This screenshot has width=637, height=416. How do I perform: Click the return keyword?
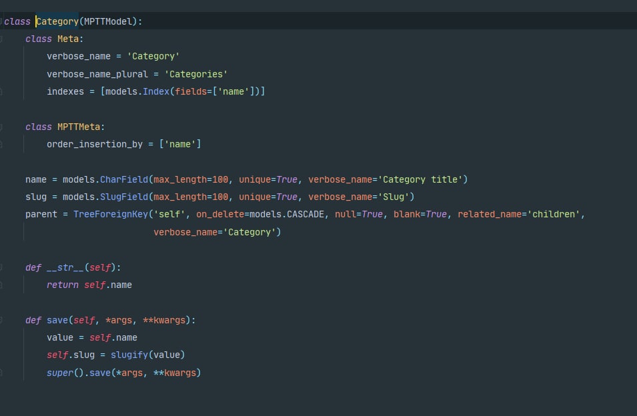point(63,285)
